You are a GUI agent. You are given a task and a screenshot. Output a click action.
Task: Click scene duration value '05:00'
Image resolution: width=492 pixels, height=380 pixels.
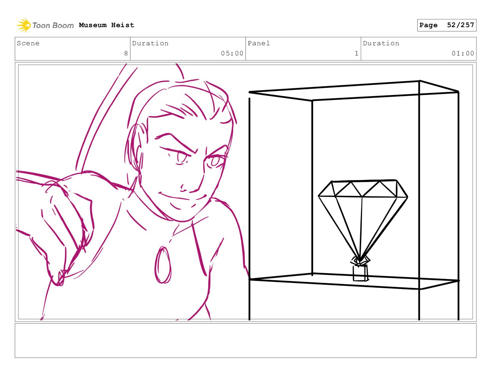click(x=232, y=53)
